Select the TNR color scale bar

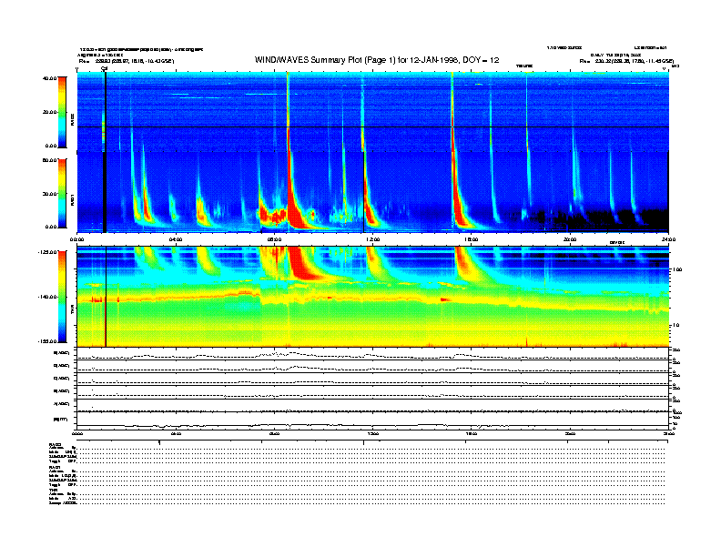pyautogui.click(x=62, y=297)
